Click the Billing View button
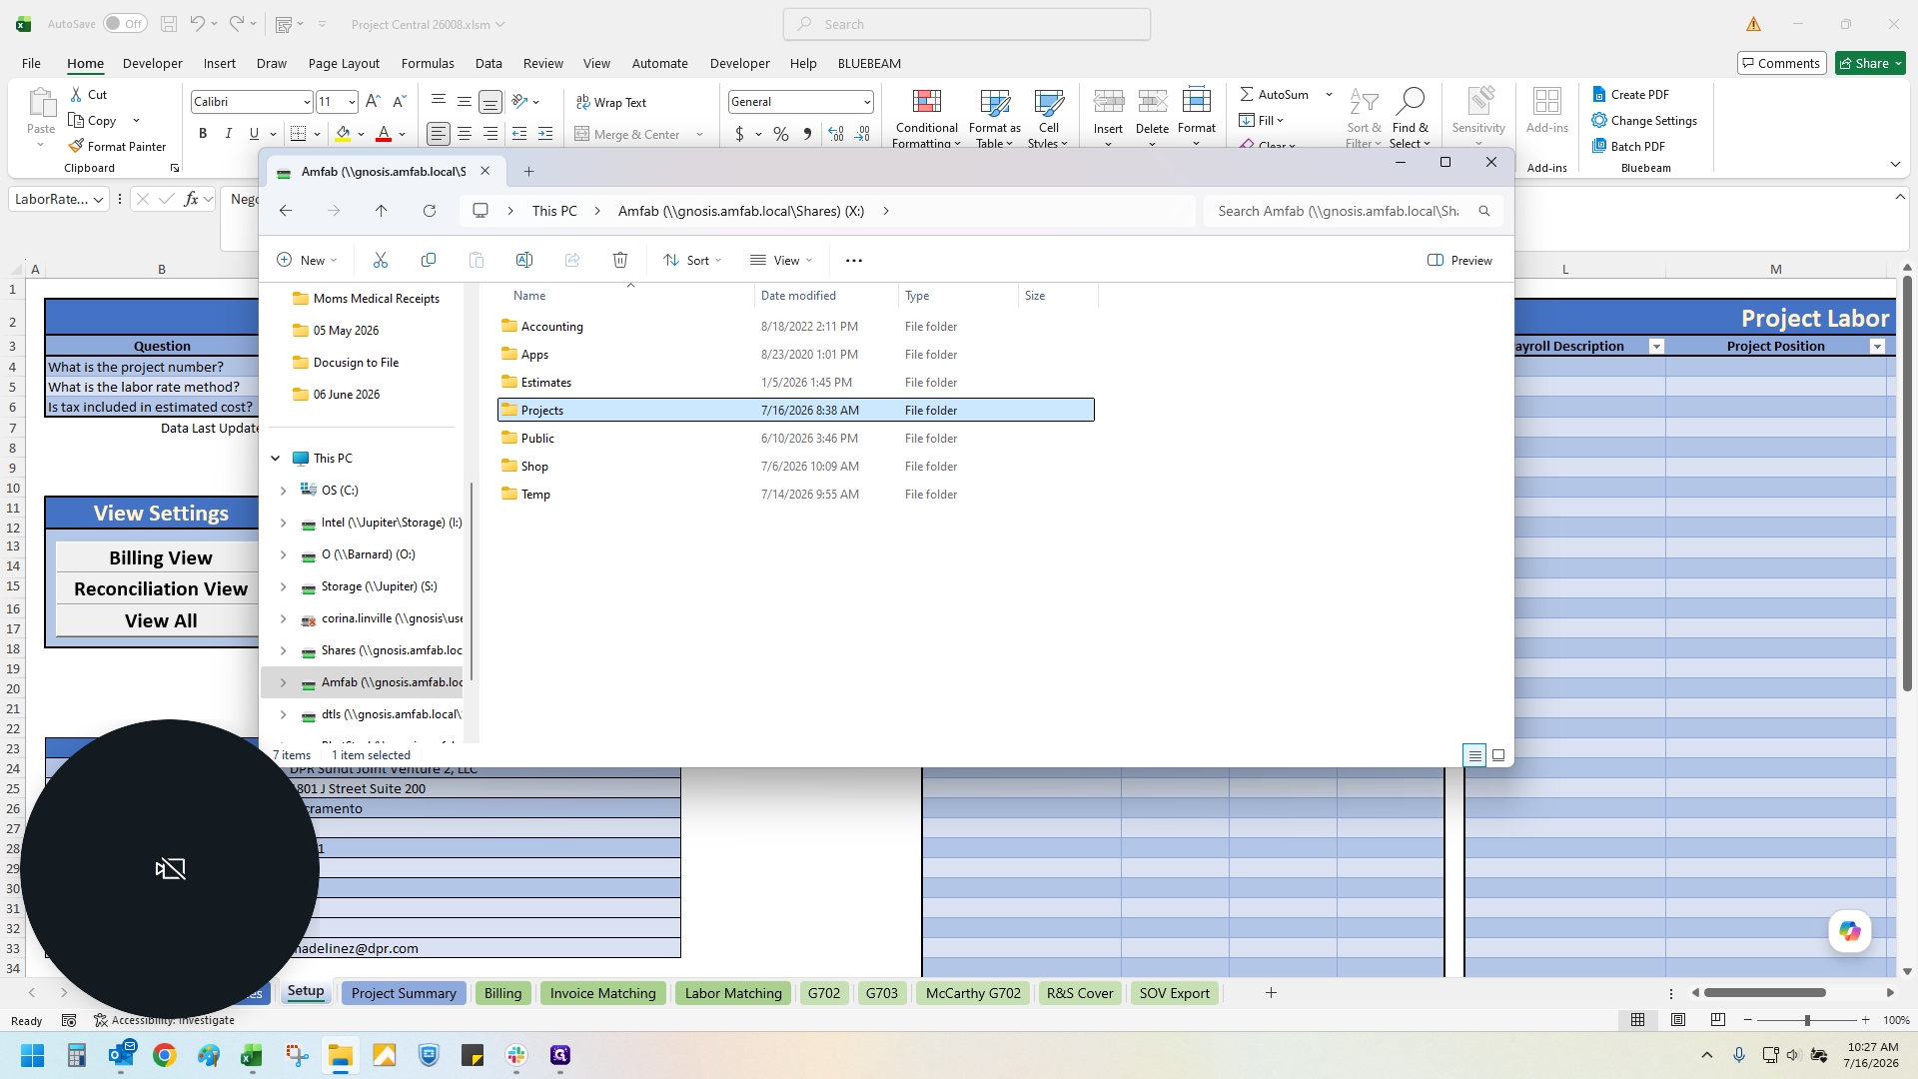 tap(161, 557)
